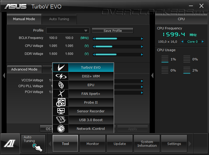This screenshot has height=155, width=209.
Task: Open System Information
Action: tap(147, 144)
